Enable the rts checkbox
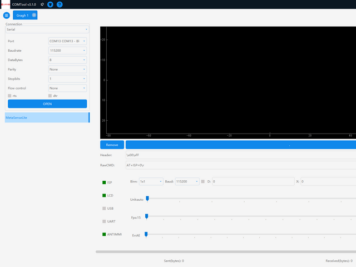Screen dimensions: 356x267 click(9, 96)
